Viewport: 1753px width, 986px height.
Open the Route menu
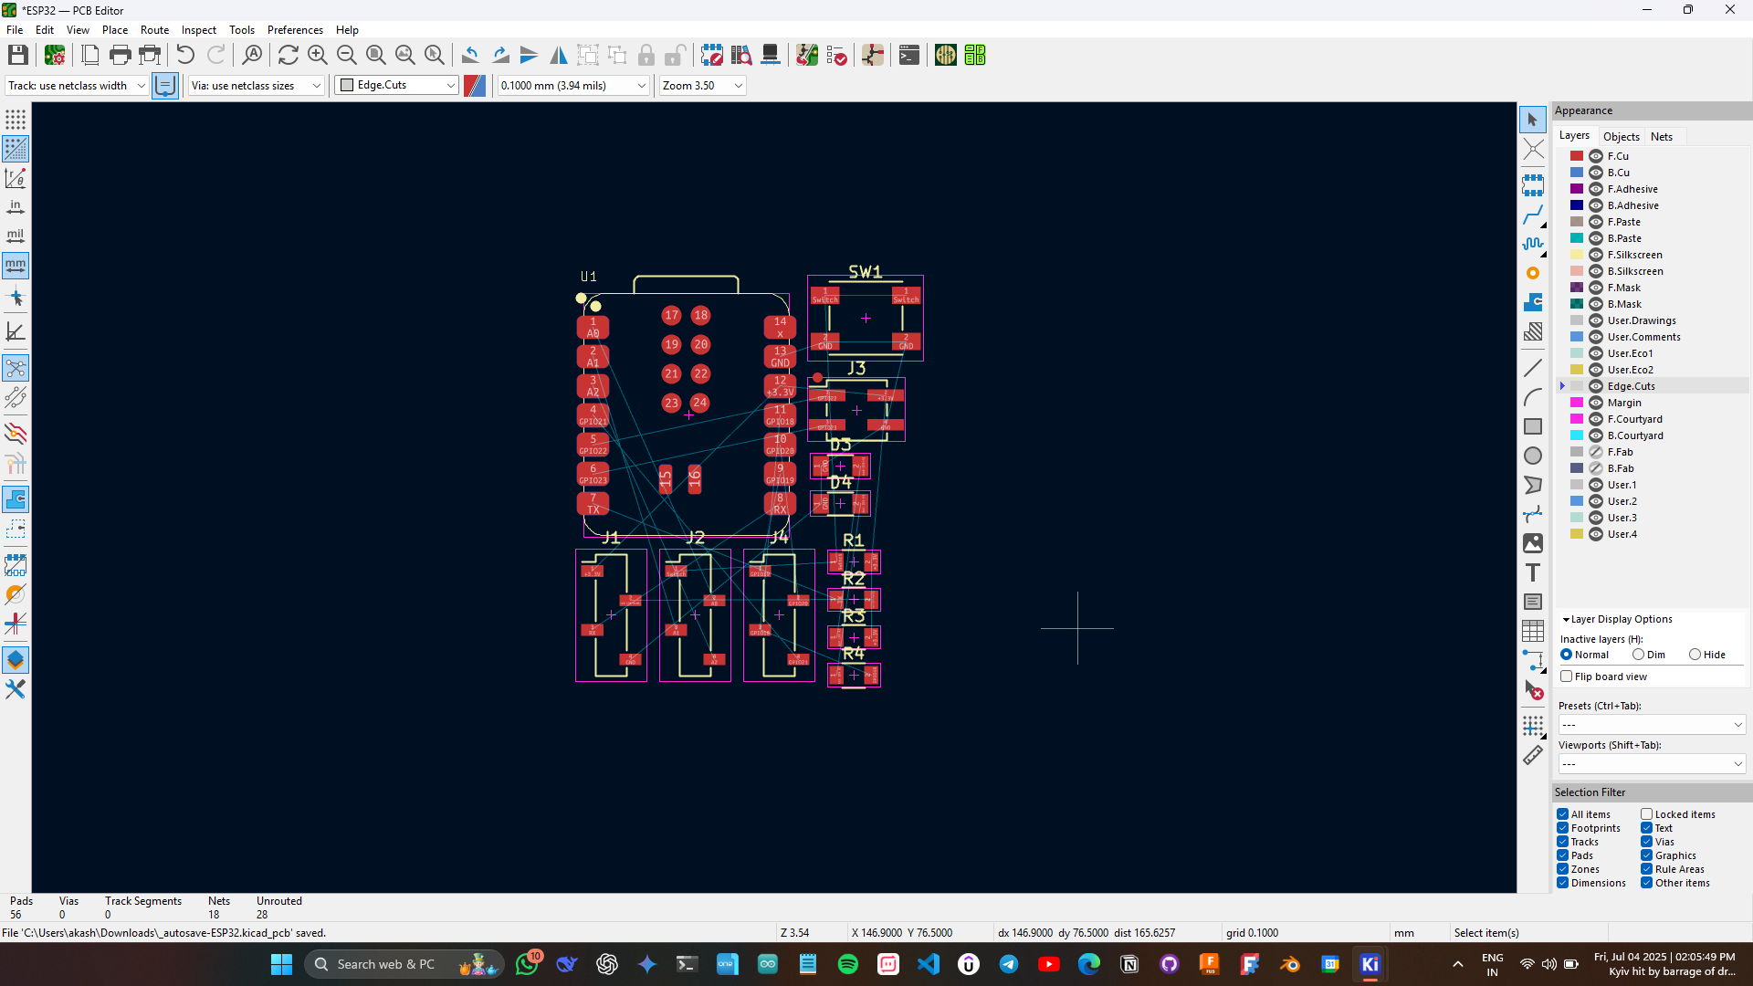(154, 30)
